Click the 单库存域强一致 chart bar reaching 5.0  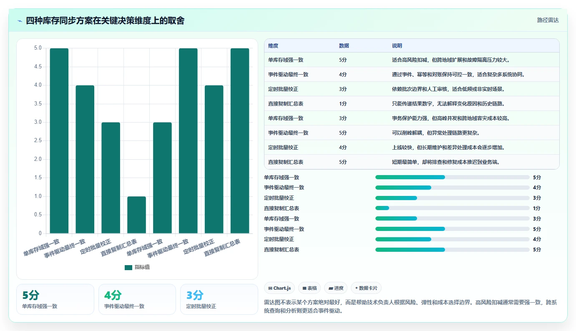pyautogui.click(x=59, y=141)
